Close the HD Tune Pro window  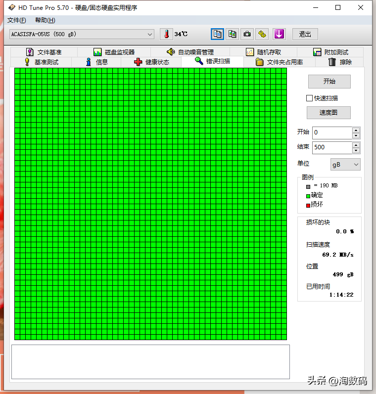pyautogui.click(x=360, y=7)
